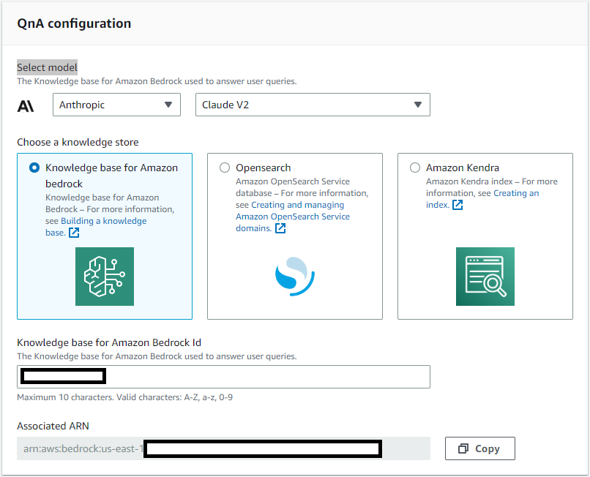The image size is (590, 477).
Task: Click the OpenSearch logo icon
Action: tap(295, 277)
